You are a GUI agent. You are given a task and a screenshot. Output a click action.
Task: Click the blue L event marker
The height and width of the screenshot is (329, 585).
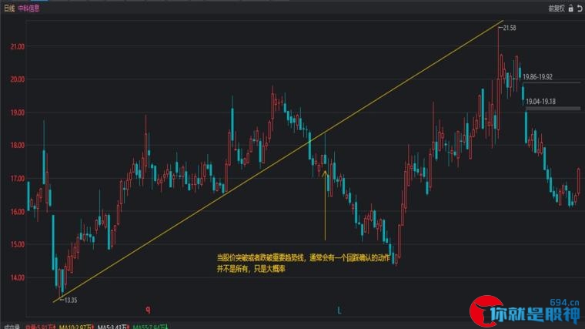click(339, 311)
